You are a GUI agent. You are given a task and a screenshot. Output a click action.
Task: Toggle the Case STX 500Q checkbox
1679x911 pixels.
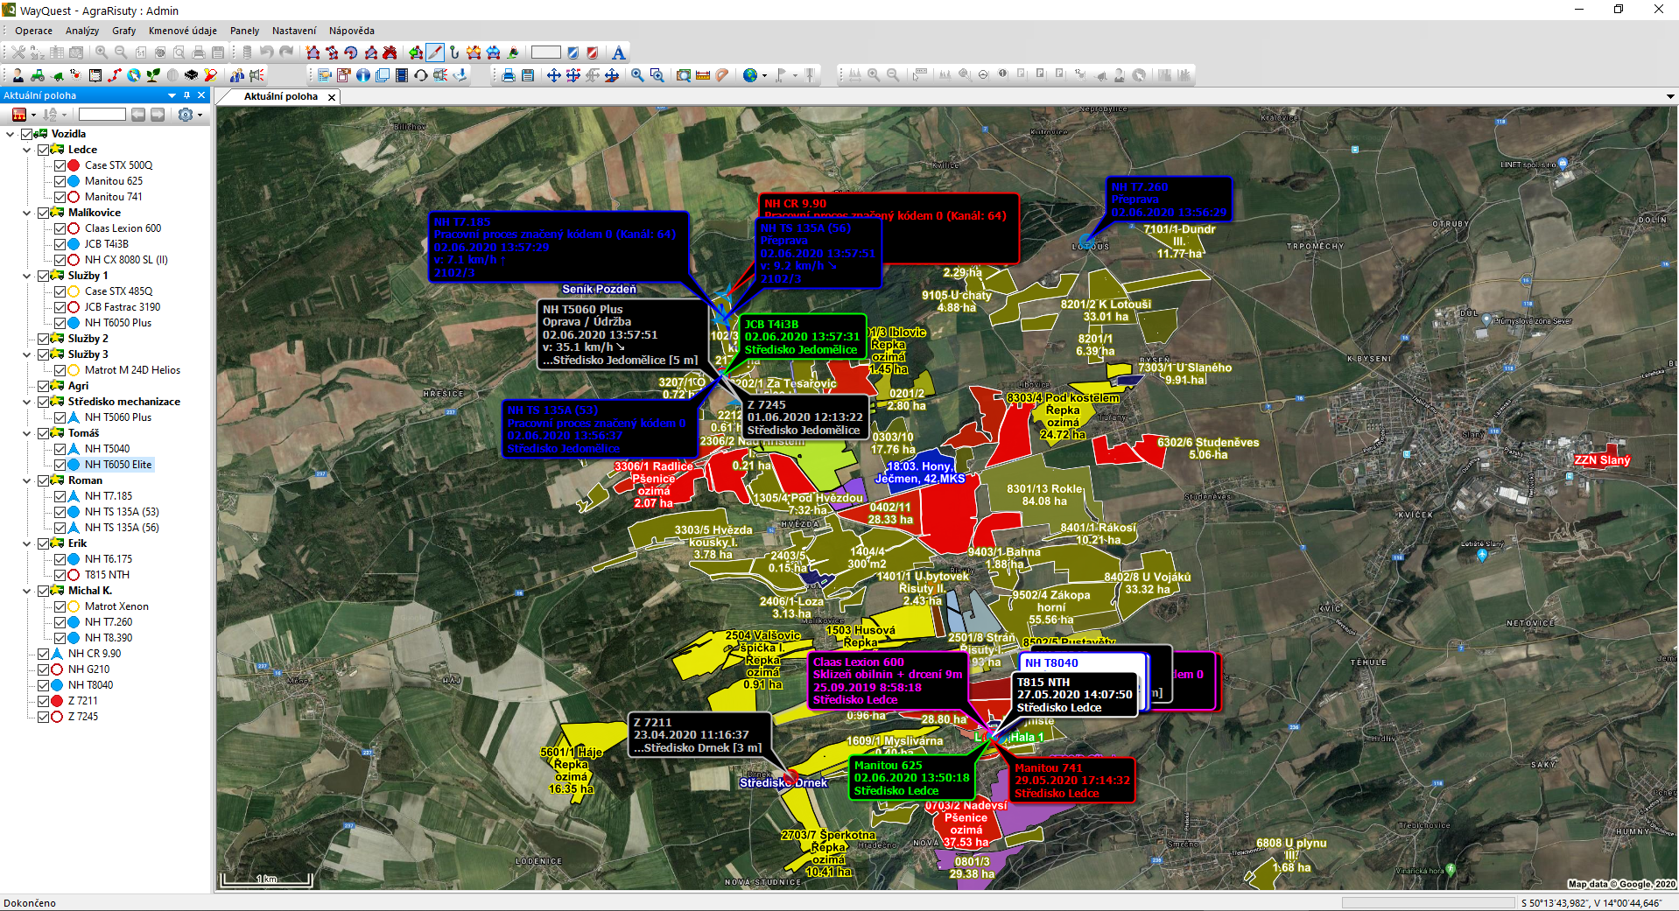(x=60, y=165)
